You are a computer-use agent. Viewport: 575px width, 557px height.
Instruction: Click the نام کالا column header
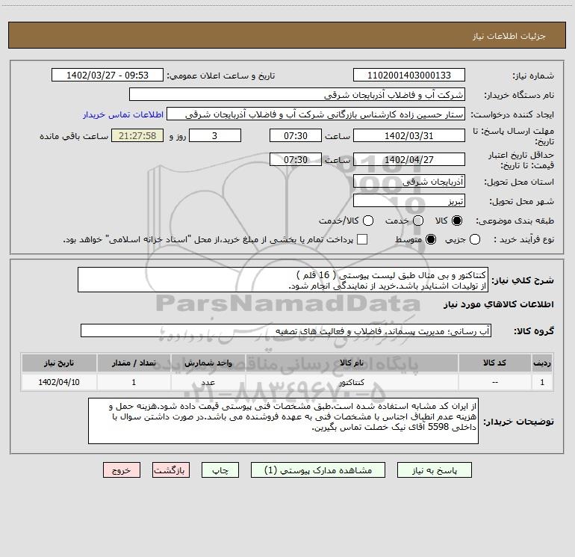point(352,363)
